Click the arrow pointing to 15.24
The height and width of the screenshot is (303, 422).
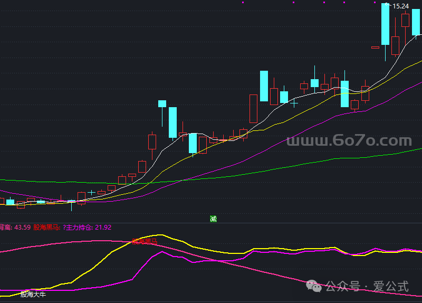(x=387, y=5)
